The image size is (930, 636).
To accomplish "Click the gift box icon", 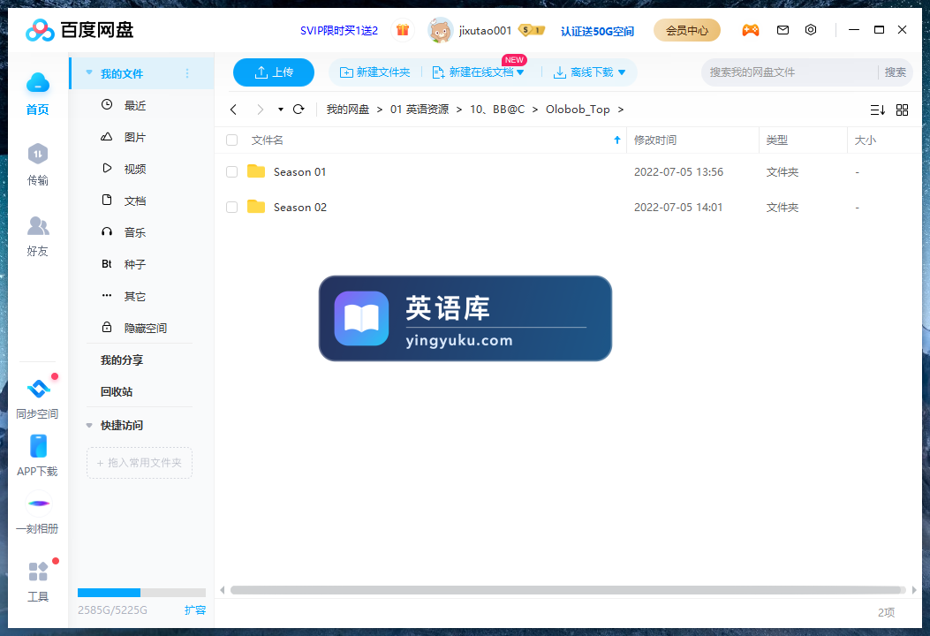I will coord(403,30).
